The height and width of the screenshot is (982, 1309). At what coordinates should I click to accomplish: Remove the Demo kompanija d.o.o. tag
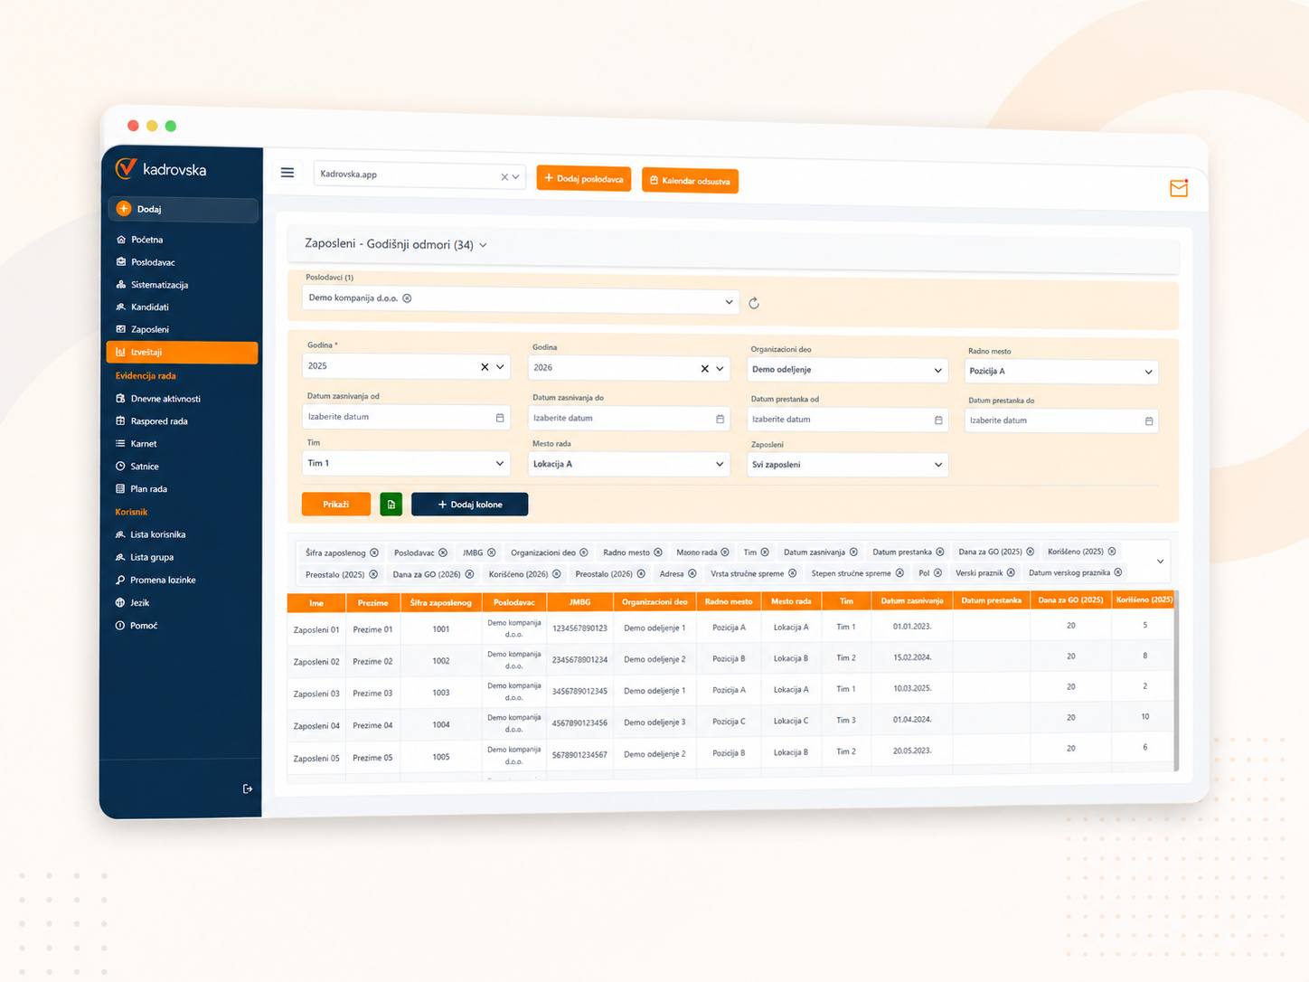[407, 298]
